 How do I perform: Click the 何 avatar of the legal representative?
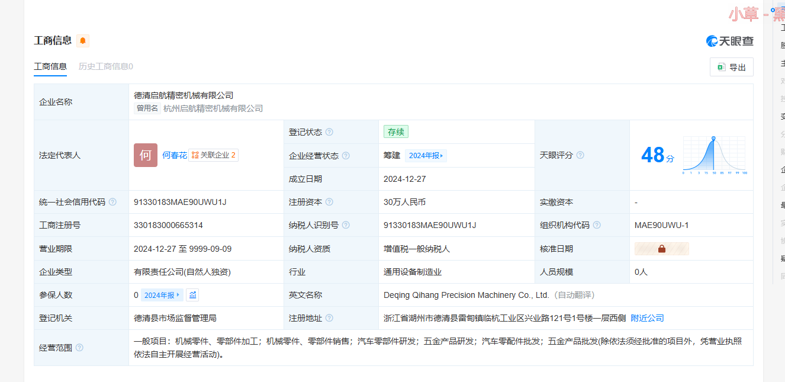(x=146, y=155)
